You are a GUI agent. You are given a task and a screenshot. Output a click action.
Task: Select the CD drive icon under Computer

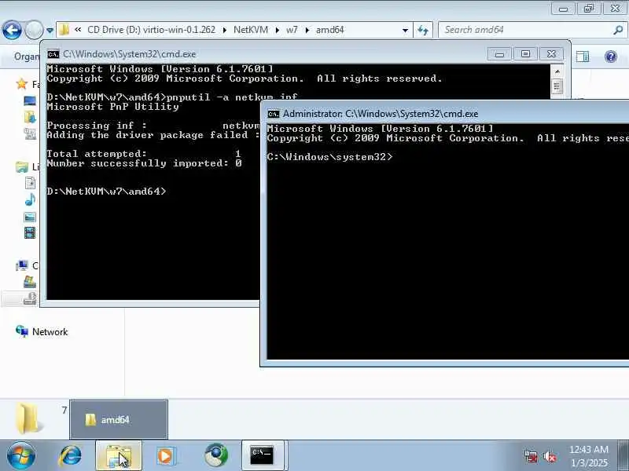(30, 298)
